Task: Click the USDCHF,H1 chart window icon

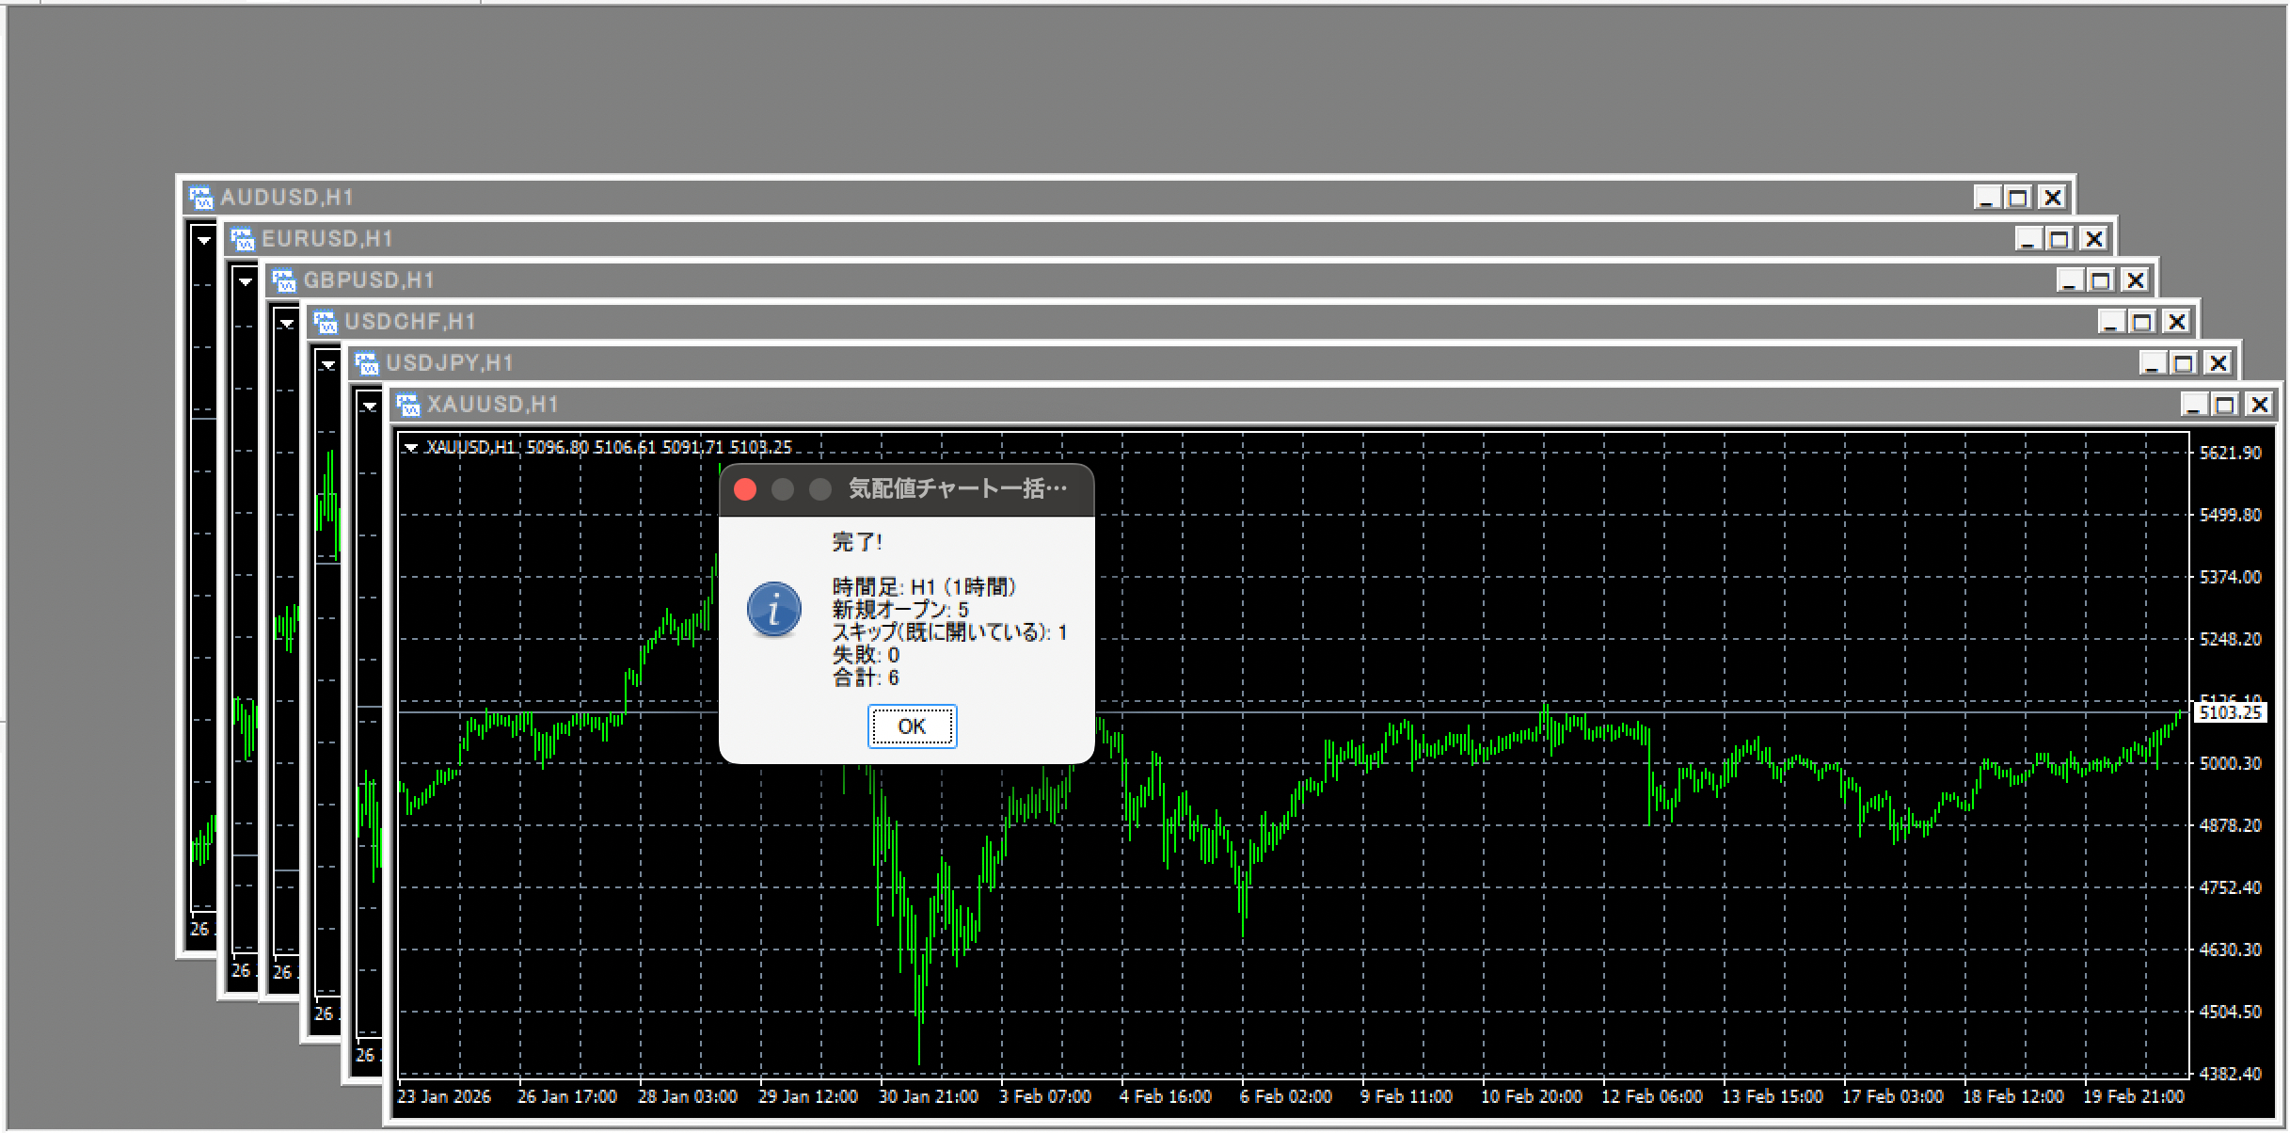Action: (x=325, y=322)
